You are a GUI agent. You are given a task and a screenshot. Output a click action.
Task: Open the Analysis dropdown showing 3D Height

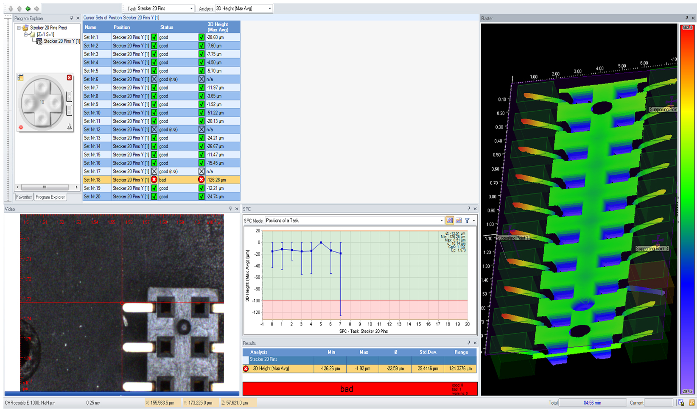pos(269,8)
